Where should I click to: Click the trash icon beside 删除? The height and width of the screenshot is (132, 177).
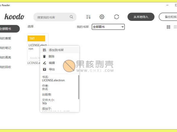tap(44, 56)
